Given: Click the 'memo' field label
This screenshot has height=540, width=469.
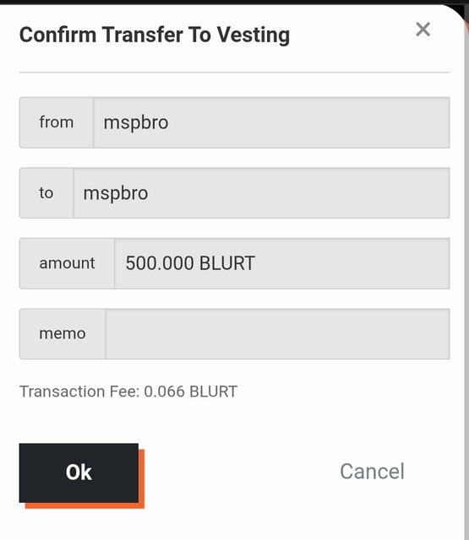Looking at the screenshot, I should pyautogui.click(x=63, y=334).
